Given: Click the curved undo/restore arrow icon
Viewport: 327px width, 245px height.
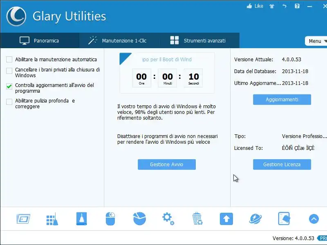Looking at the screenshot, I should click(284, 6).
